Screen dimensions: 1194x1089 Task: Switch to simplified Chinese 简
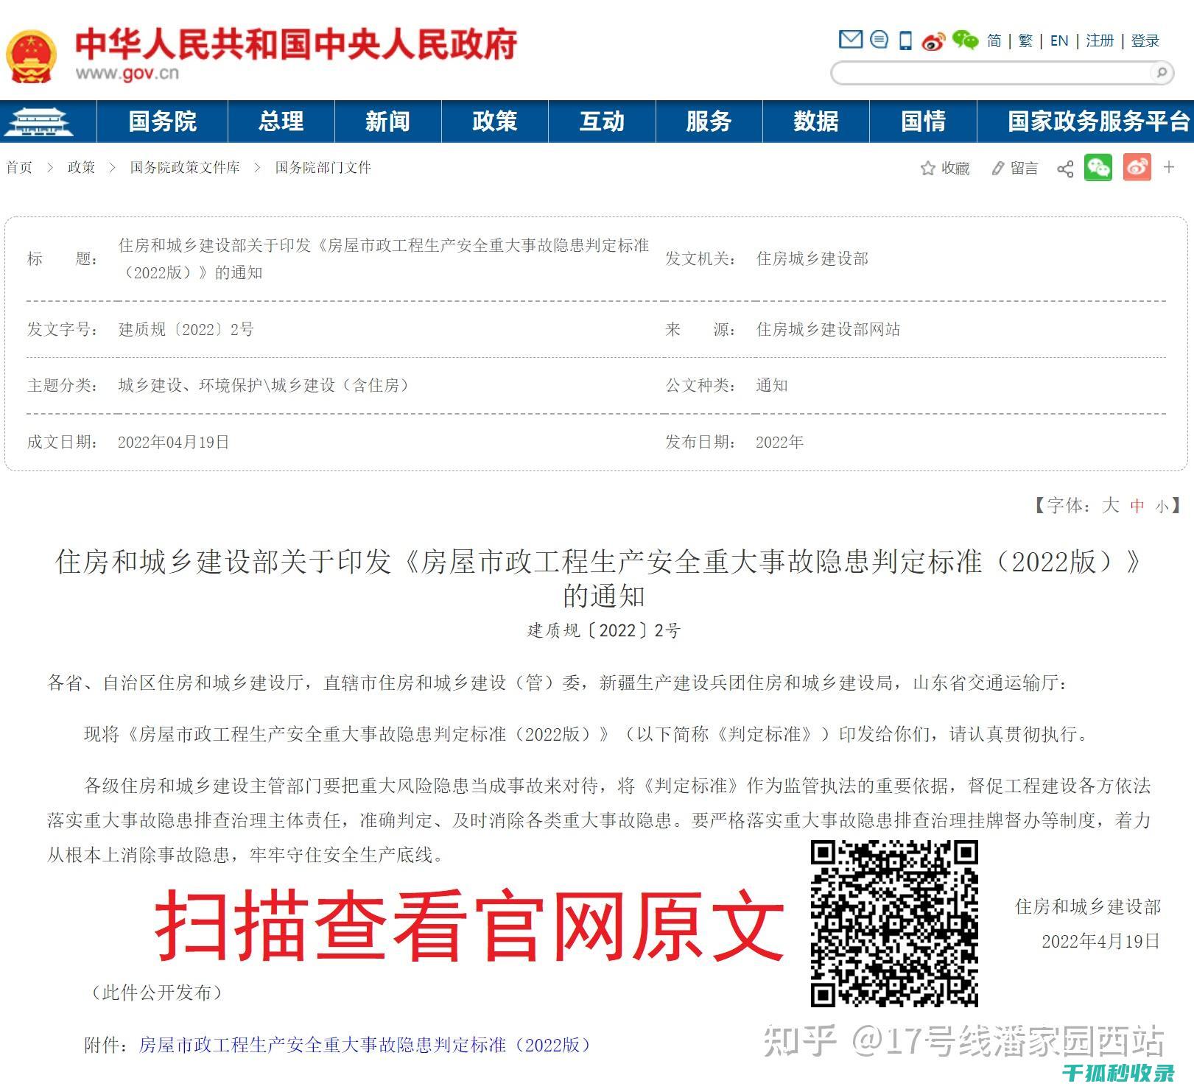point(994,40)
